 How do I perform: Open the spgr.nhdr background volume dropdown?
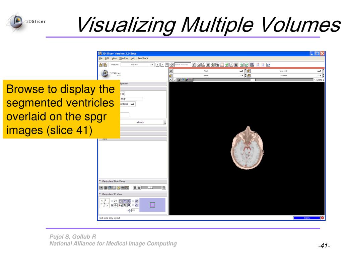pos(286,71)
